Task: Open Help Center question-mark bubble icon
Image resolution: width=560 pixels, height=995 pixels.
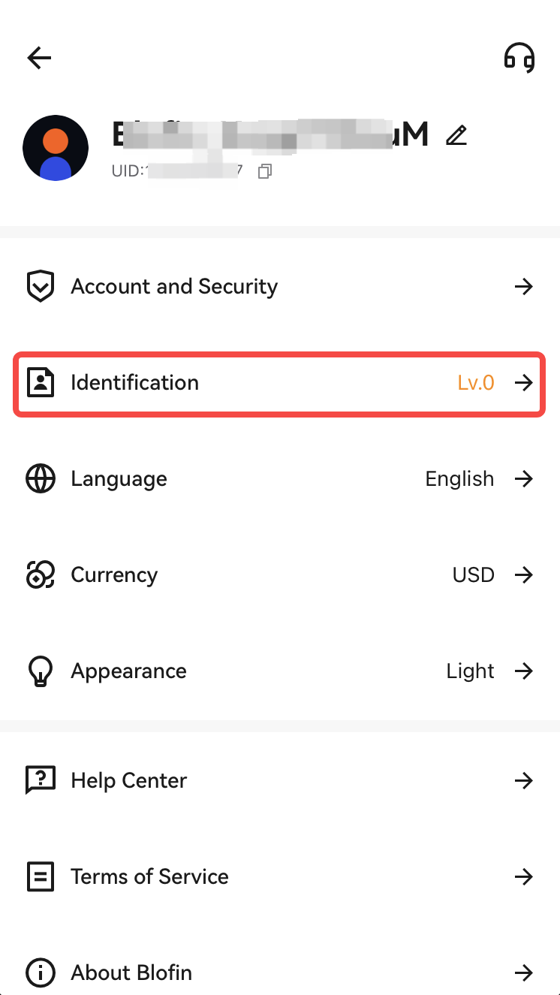Action: point(40,780)
